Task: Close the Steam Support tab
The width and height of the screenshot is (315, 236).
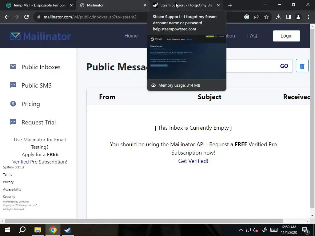Action: (x=218, y=5)
